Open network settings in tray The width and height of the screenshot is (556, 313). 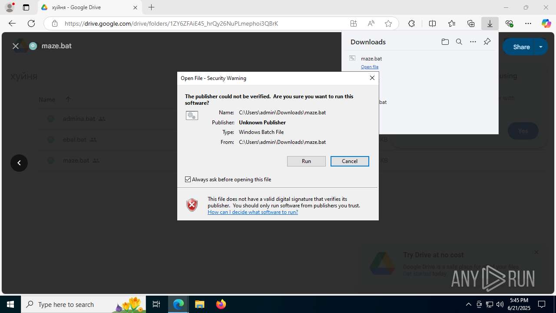[x=489, y=304]
